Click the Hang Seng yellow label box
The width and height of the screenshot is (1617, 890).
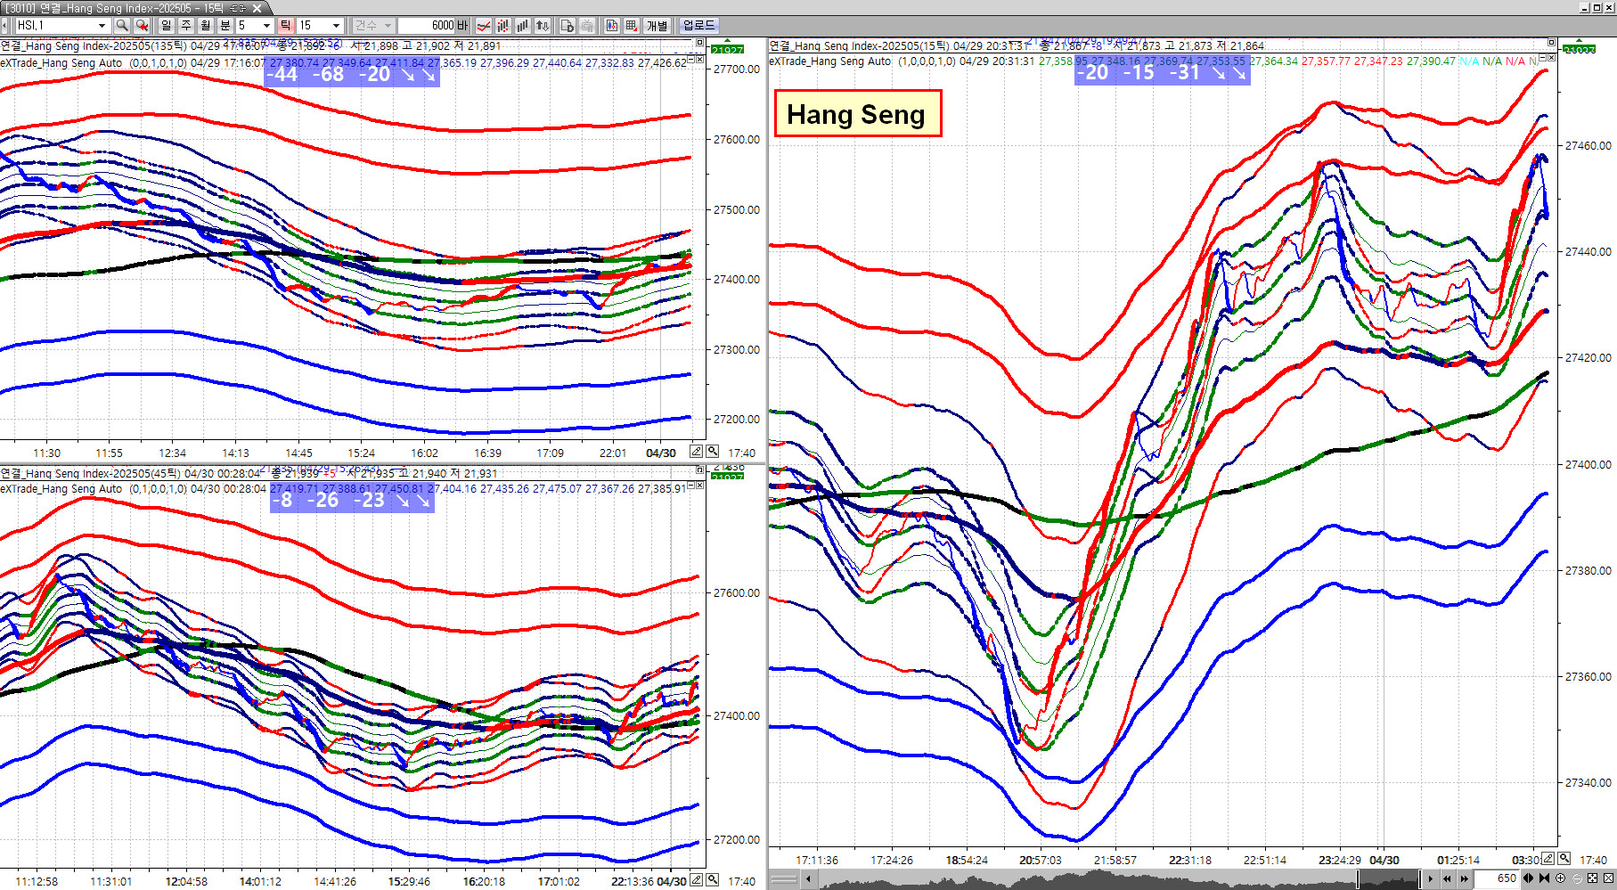click(x=857, y=113)
